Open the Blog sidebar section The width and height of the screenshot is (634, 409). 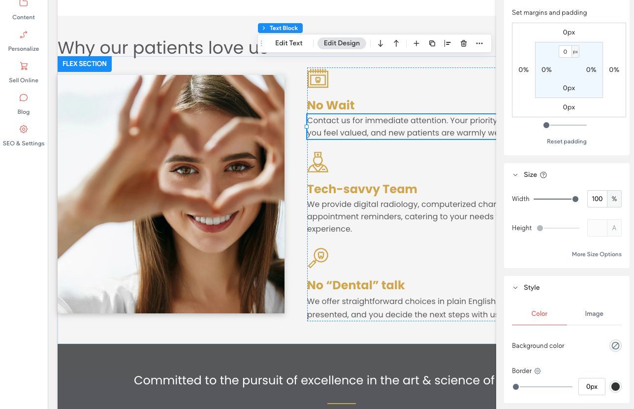point(24,104)
